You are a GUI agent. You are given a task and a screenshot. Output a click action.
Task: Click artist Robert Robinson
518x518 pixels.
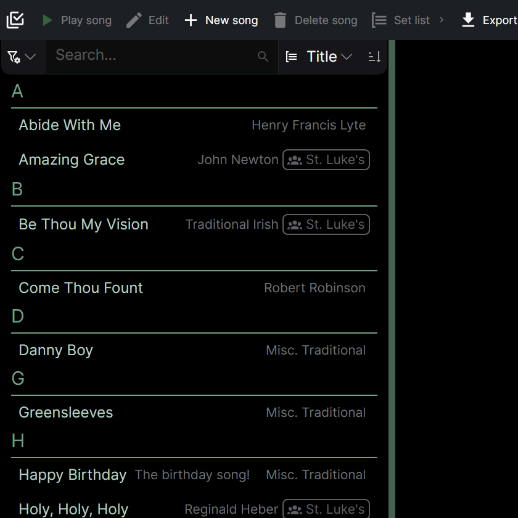315,288
